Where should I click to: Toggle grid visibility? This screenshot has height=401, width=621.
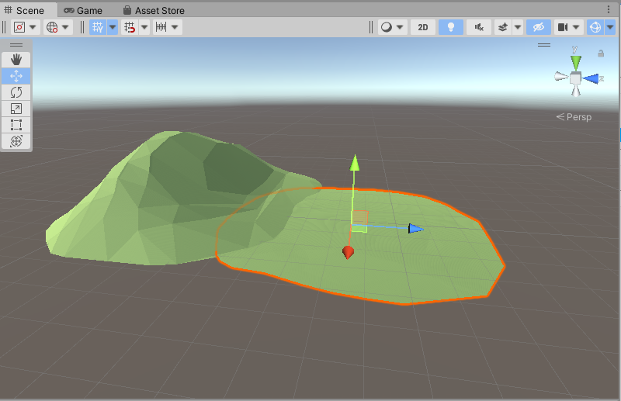[98, 27]
